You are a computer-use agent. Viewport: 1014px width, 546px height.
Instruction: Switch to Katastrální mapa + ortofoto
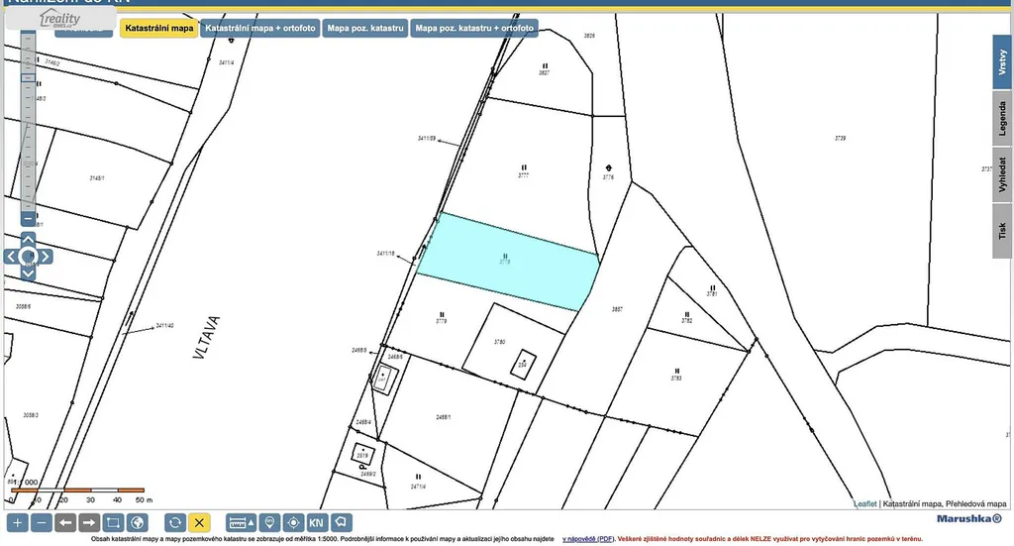pyautogui.click(x=260, y=29)
